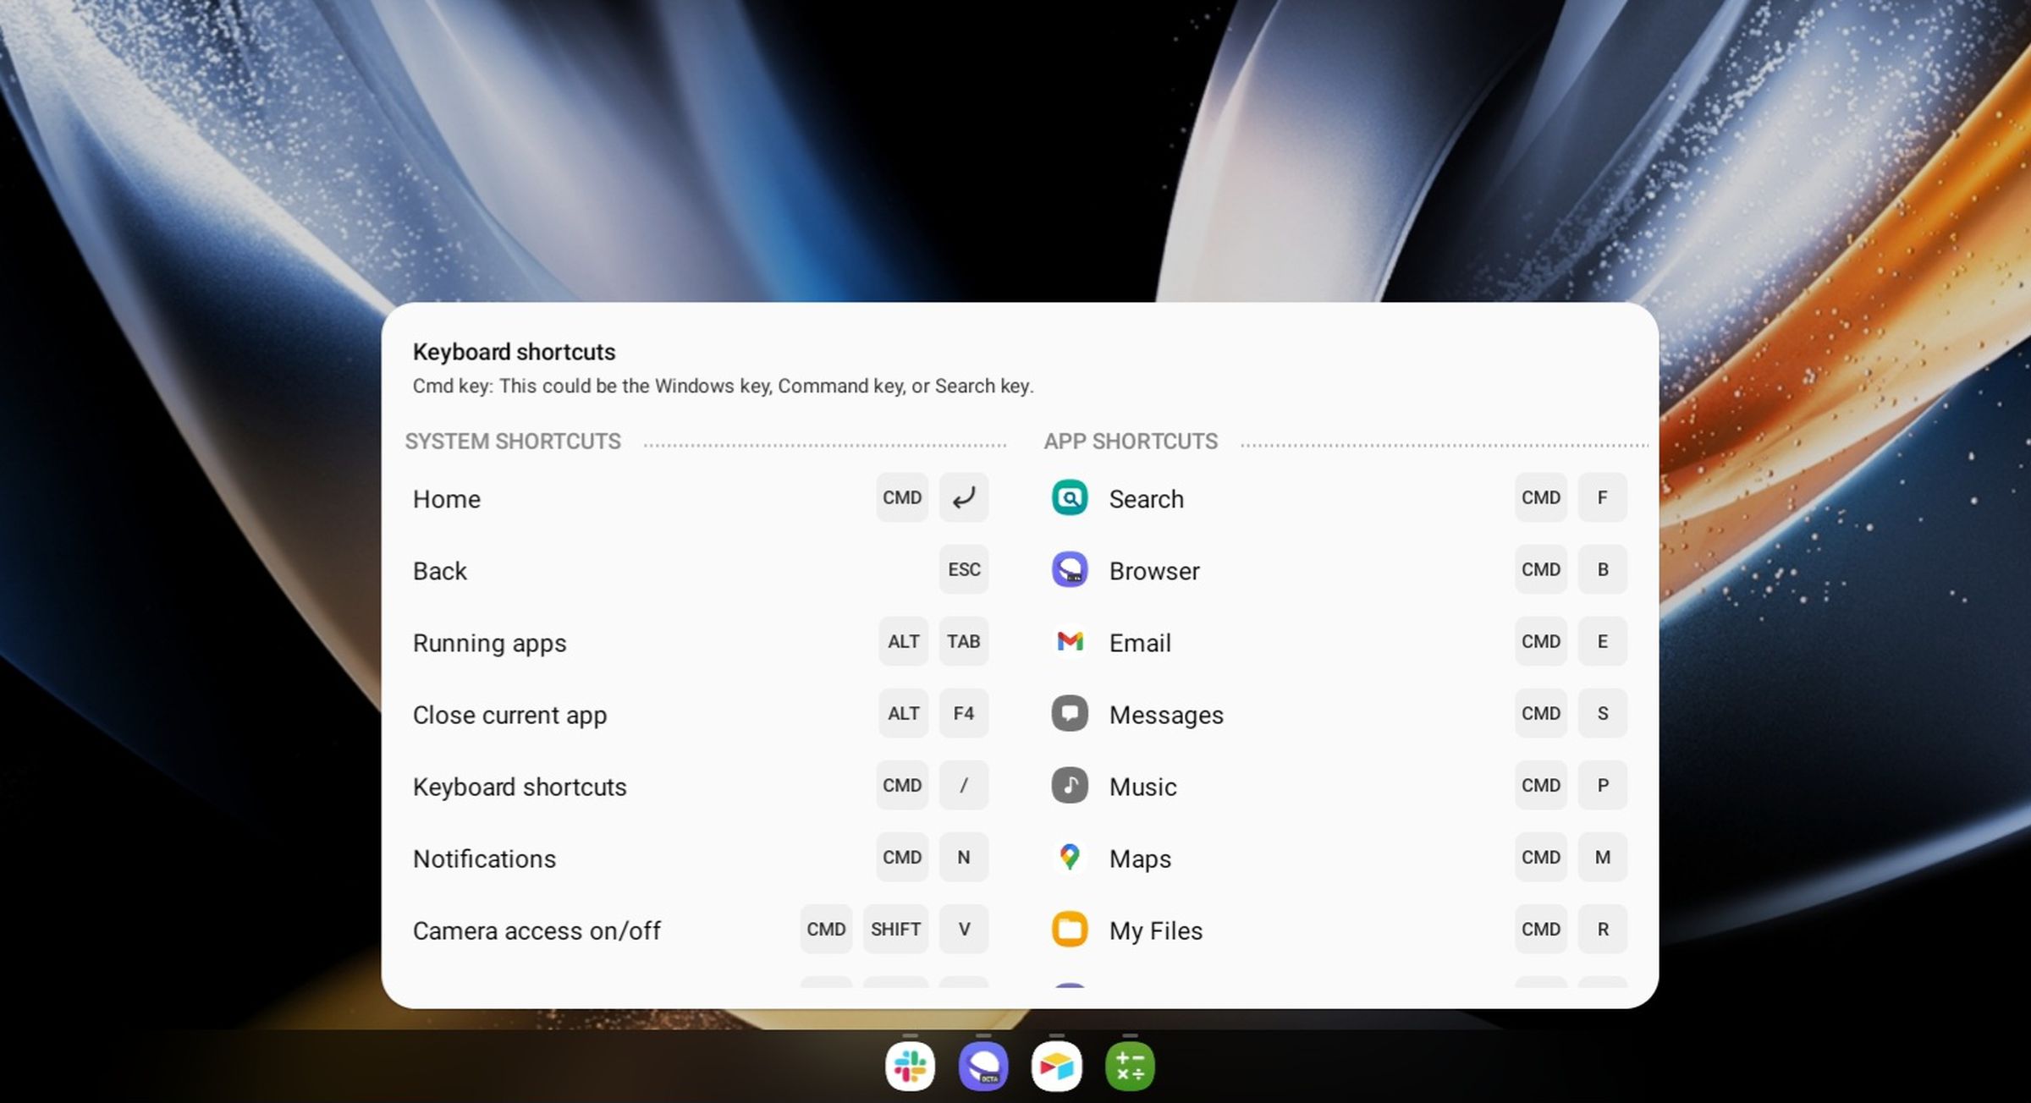Image resolution: width=2031 pixels, height=1103 pixels.
Task: Click the E key in Email row
Action: [x=1603, y=641]
